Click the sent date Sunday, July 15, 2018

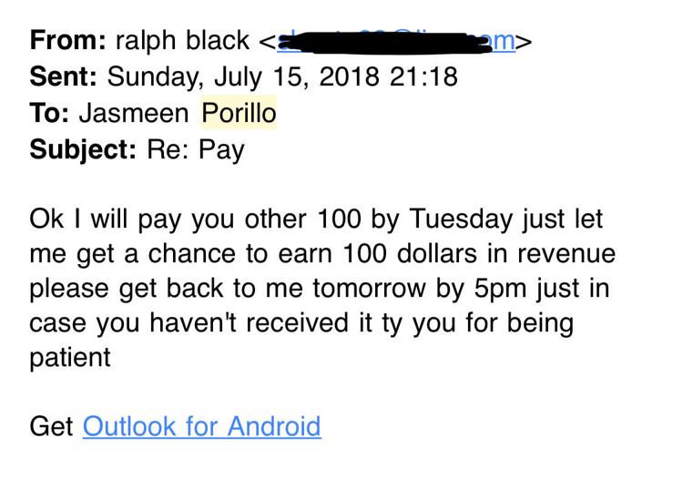pyautogui.click(x=243, y=76)
